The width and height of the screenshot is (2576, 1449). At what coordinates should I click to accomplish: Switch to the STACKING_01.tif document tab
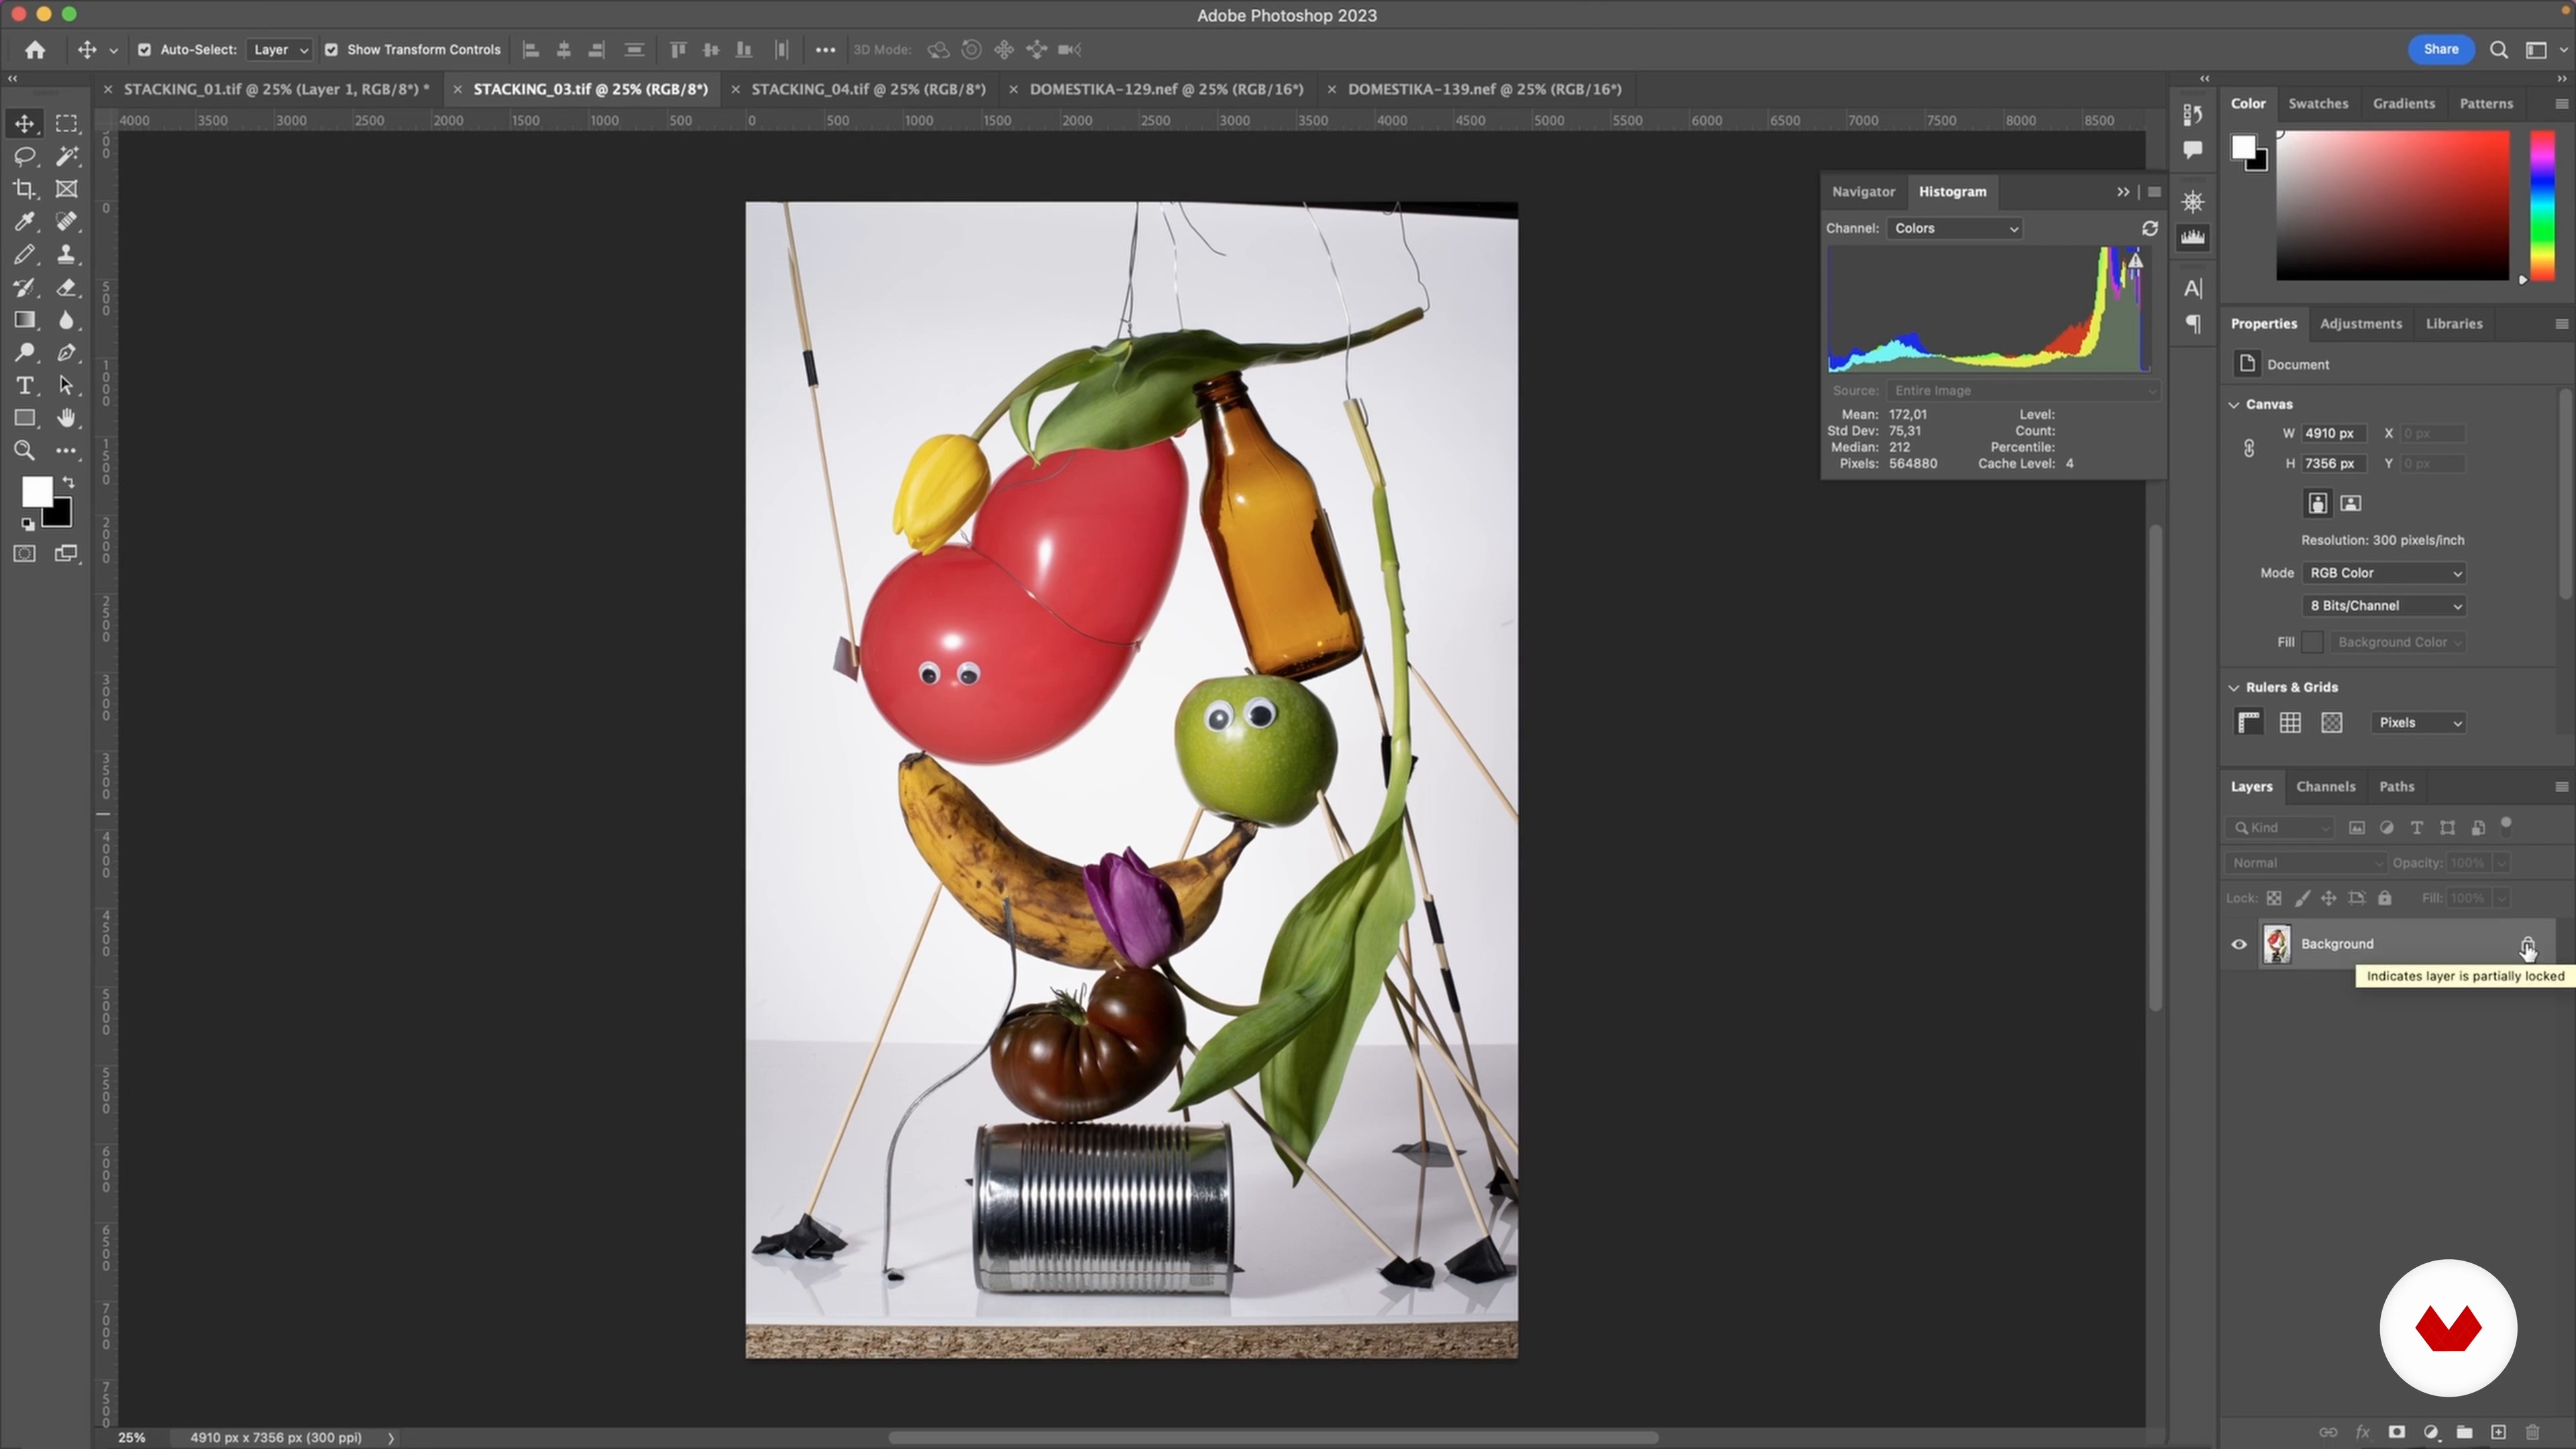pos(276,89)
